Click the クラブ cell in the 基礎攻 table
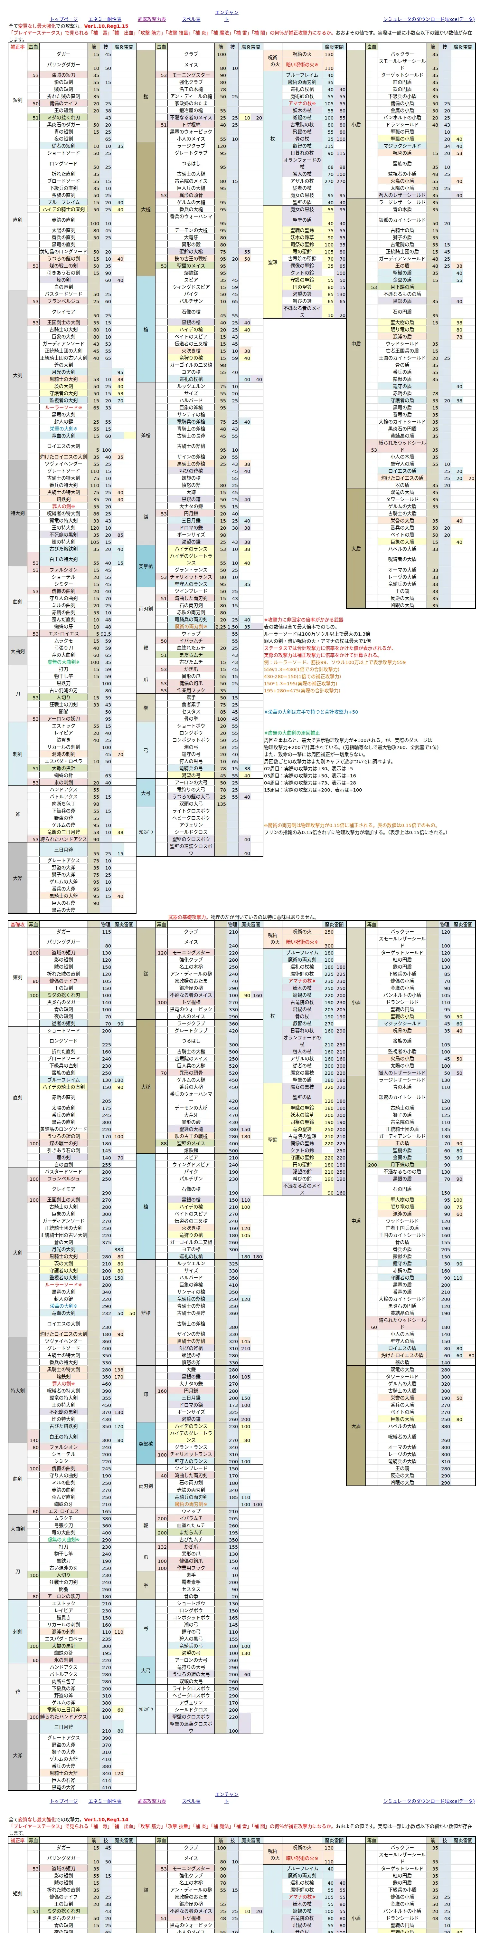 click(x=191, y=932)
